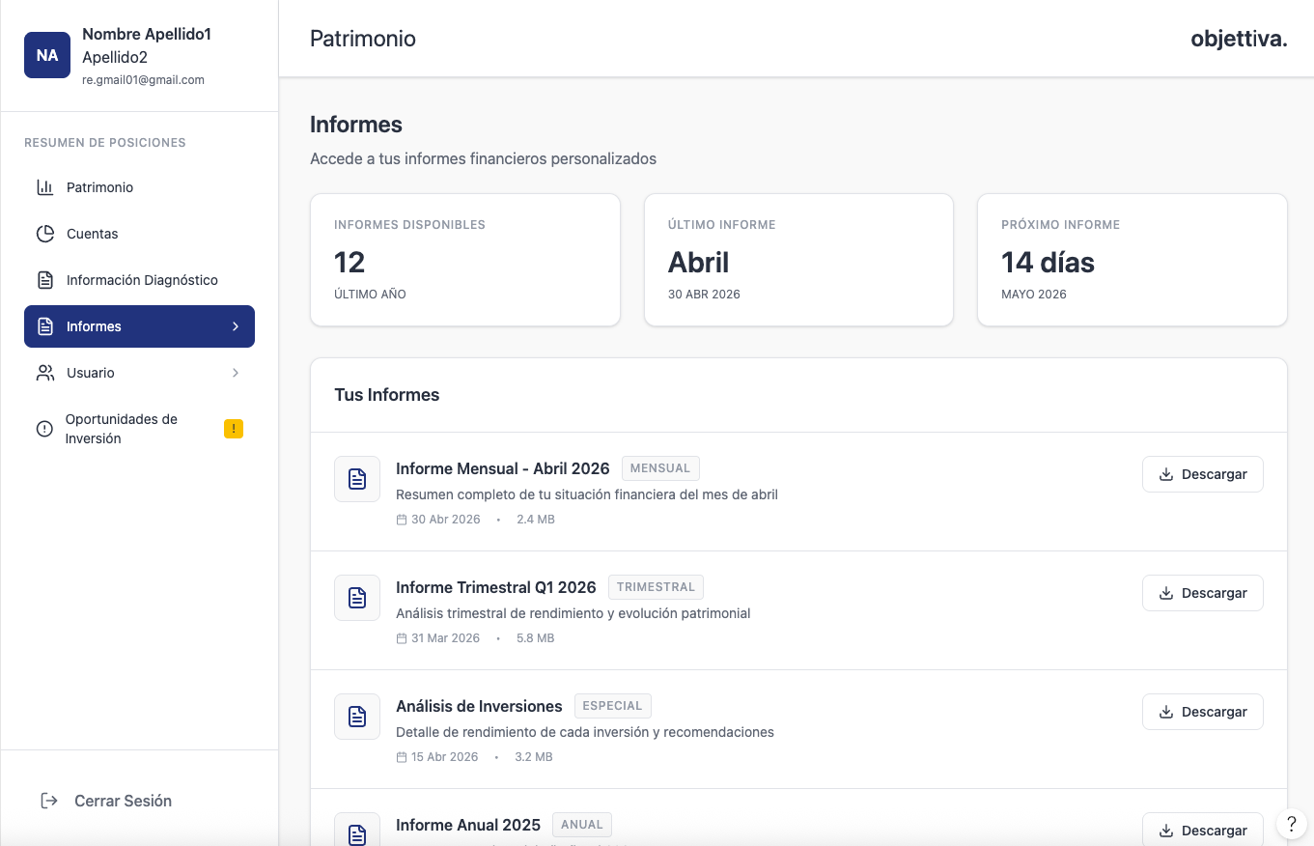Viewport: 1314px width, 846px height.
Task: Download the Informe Trimestral Q1 2026
Action: coord(1202,593)
